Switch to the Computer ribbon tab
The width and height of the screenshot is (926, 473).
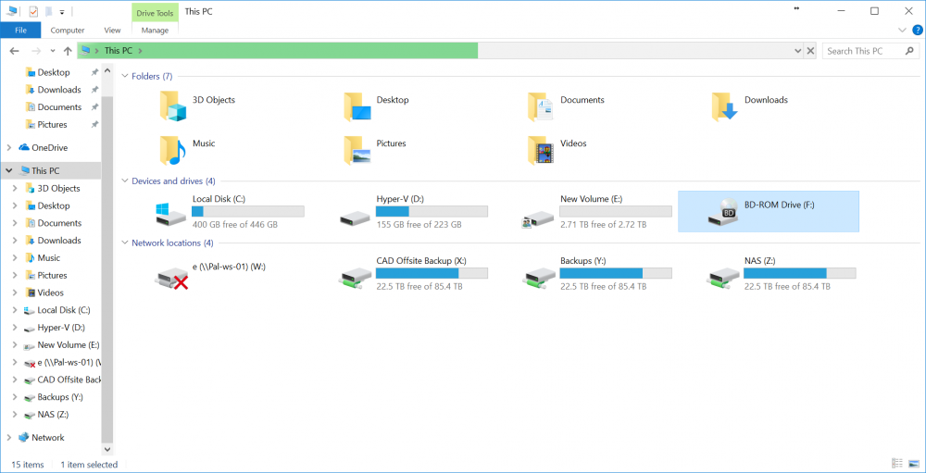click(68, 31)
